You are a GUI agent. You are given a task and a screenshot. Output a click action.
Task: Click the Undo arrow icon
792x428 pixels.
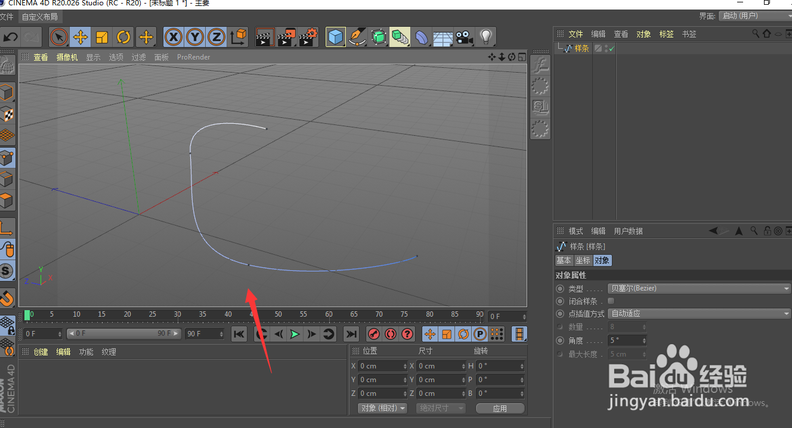11,38
